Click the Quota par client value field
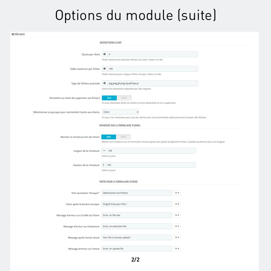Viewport: 271px width, 271px height. coord(152,54)
